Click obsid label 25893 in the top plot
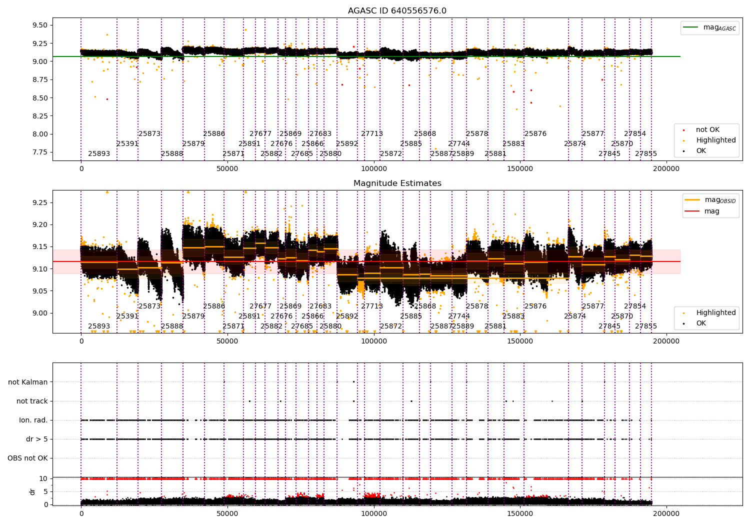 click(x=99, y=153)
